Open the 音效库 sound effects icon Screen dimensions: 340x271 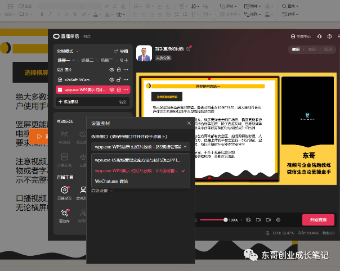[64, 216]
